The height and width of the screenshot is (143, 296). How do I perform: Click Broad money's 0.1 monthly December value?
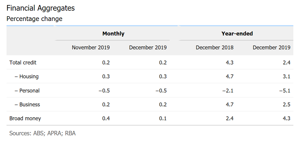(163, 118)
